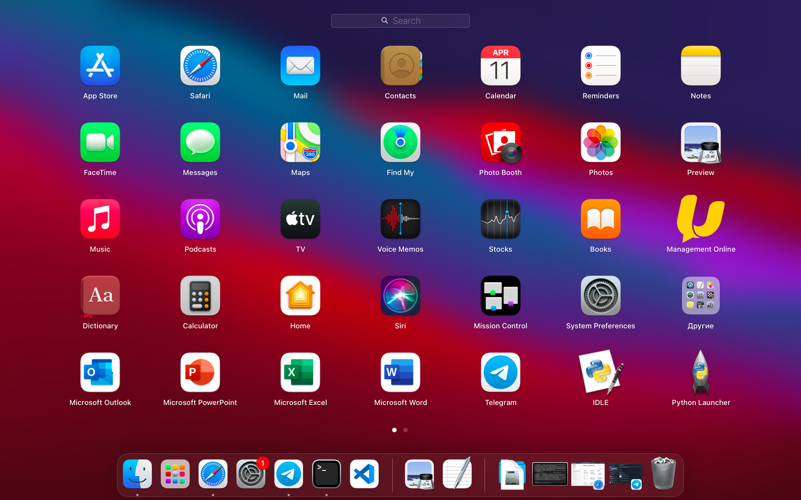This screenshot has width=801, height=500.
Task: Launch Telegram from Launchpad grid
Action: tap(501, 373)
